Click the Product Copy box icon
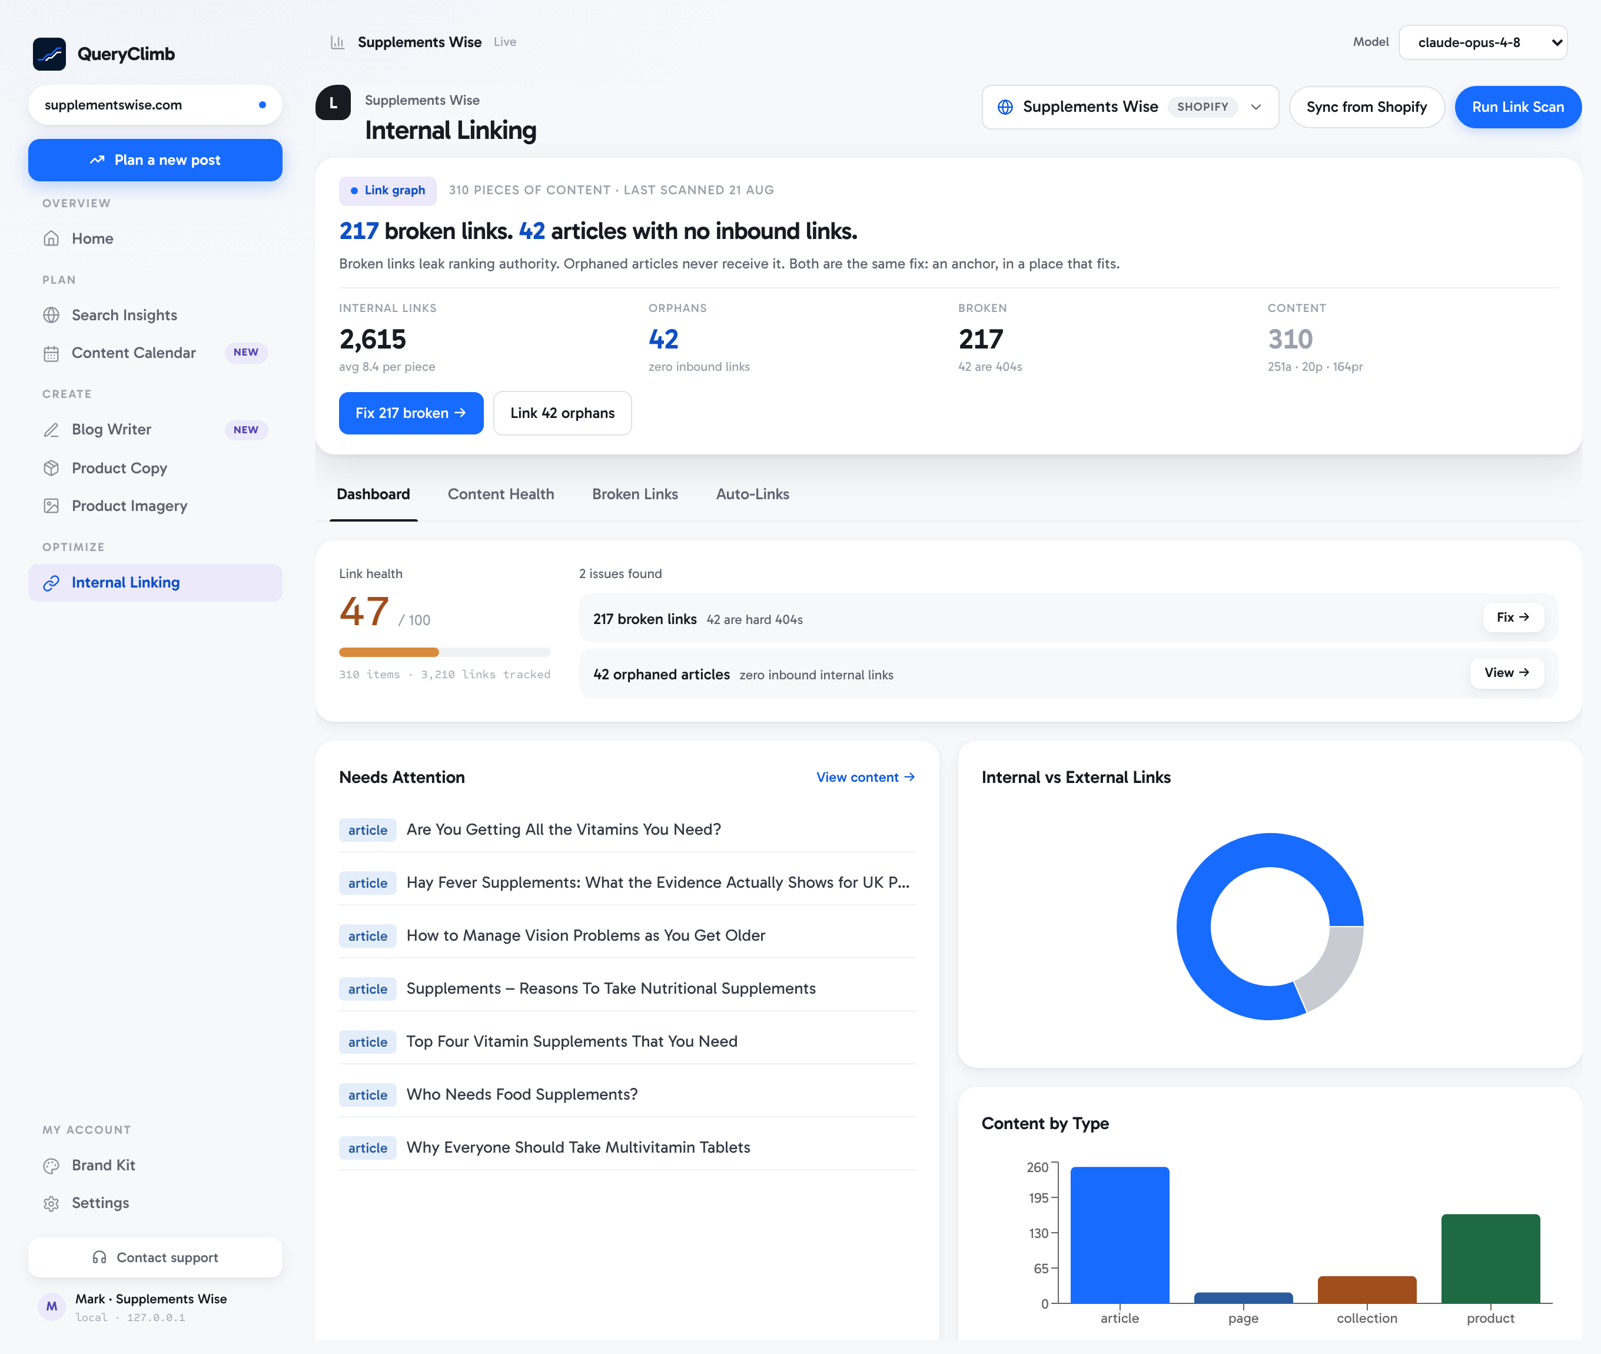This screenshot has width=1601, height=1354. (x=51, y=468)
